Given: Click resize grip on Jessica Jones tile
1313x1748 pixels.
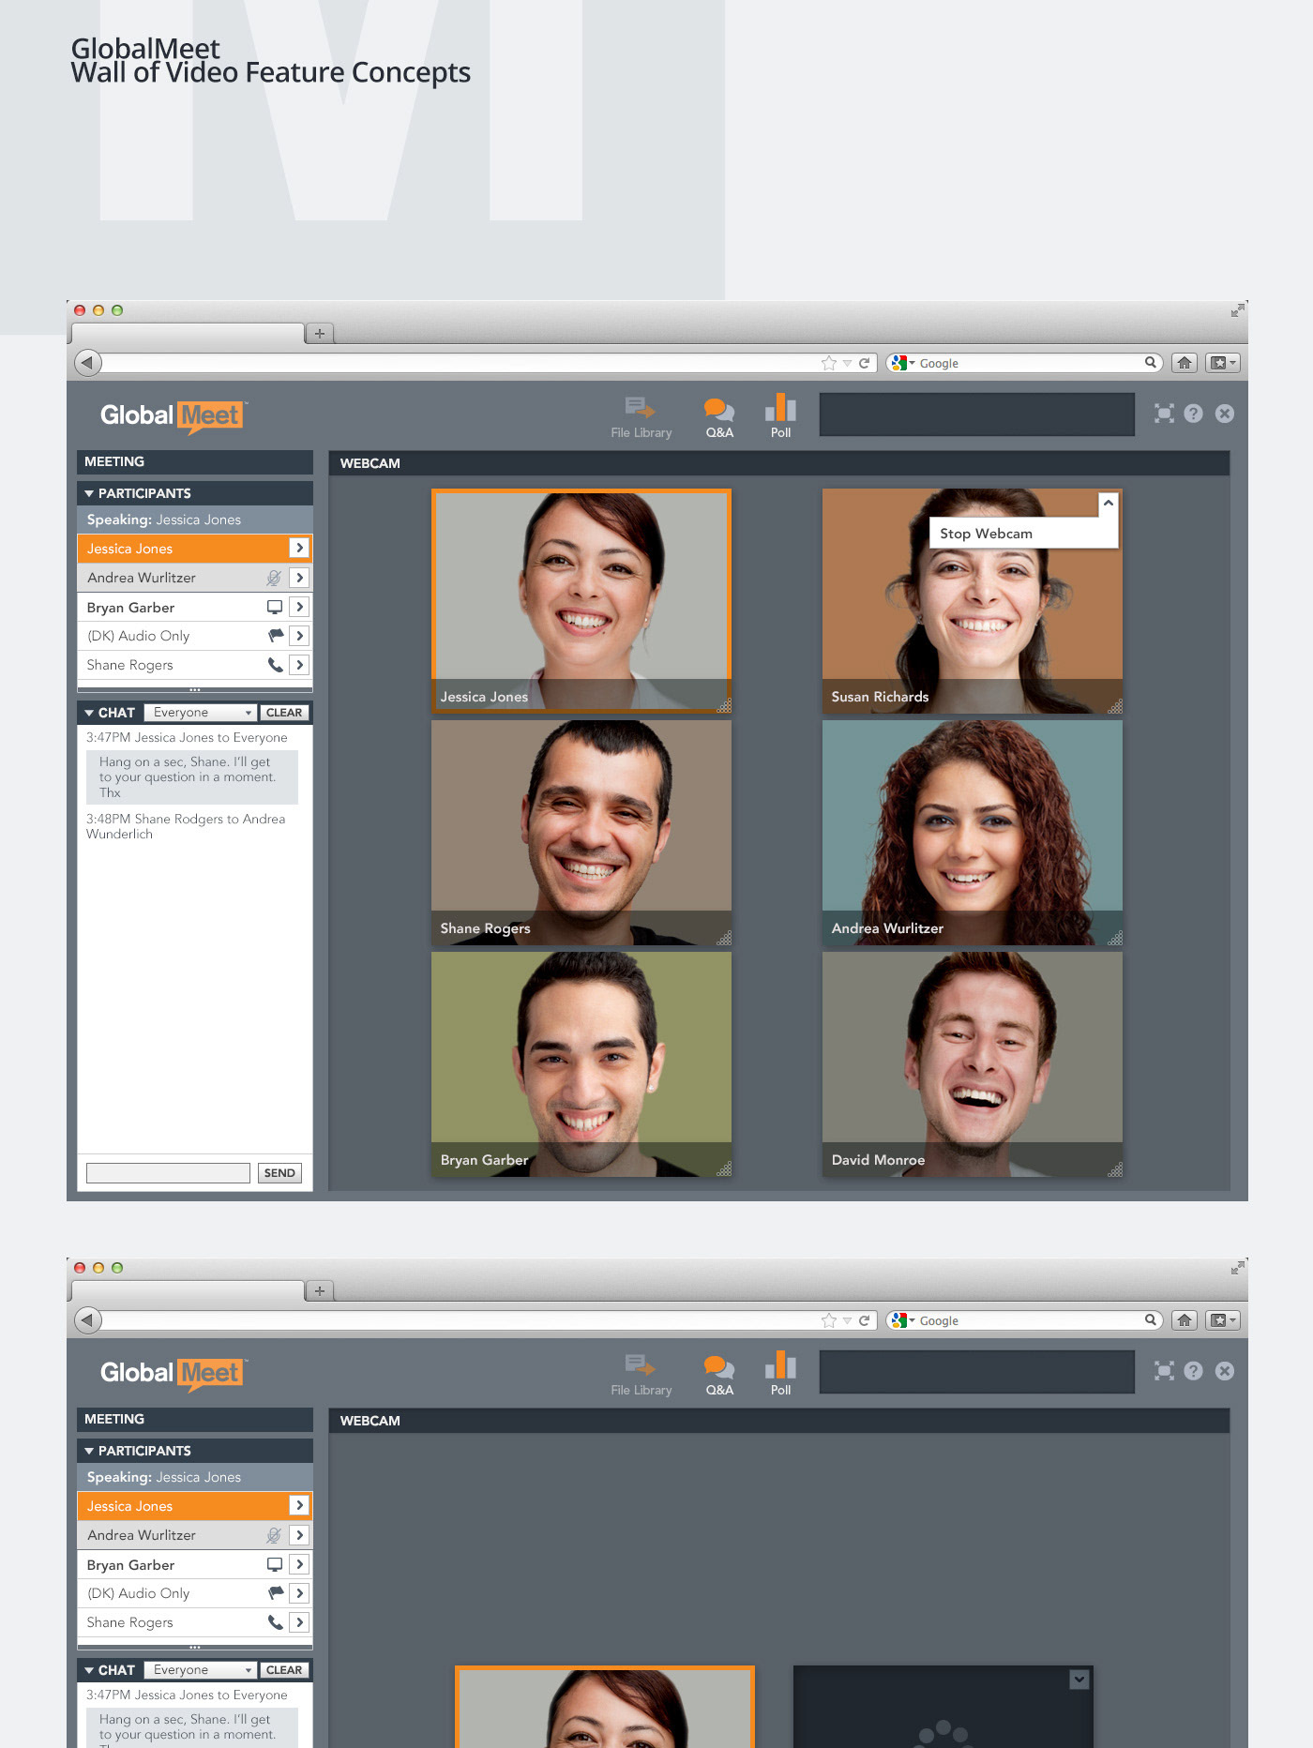Looking at the screenshot, I should 724,706.
